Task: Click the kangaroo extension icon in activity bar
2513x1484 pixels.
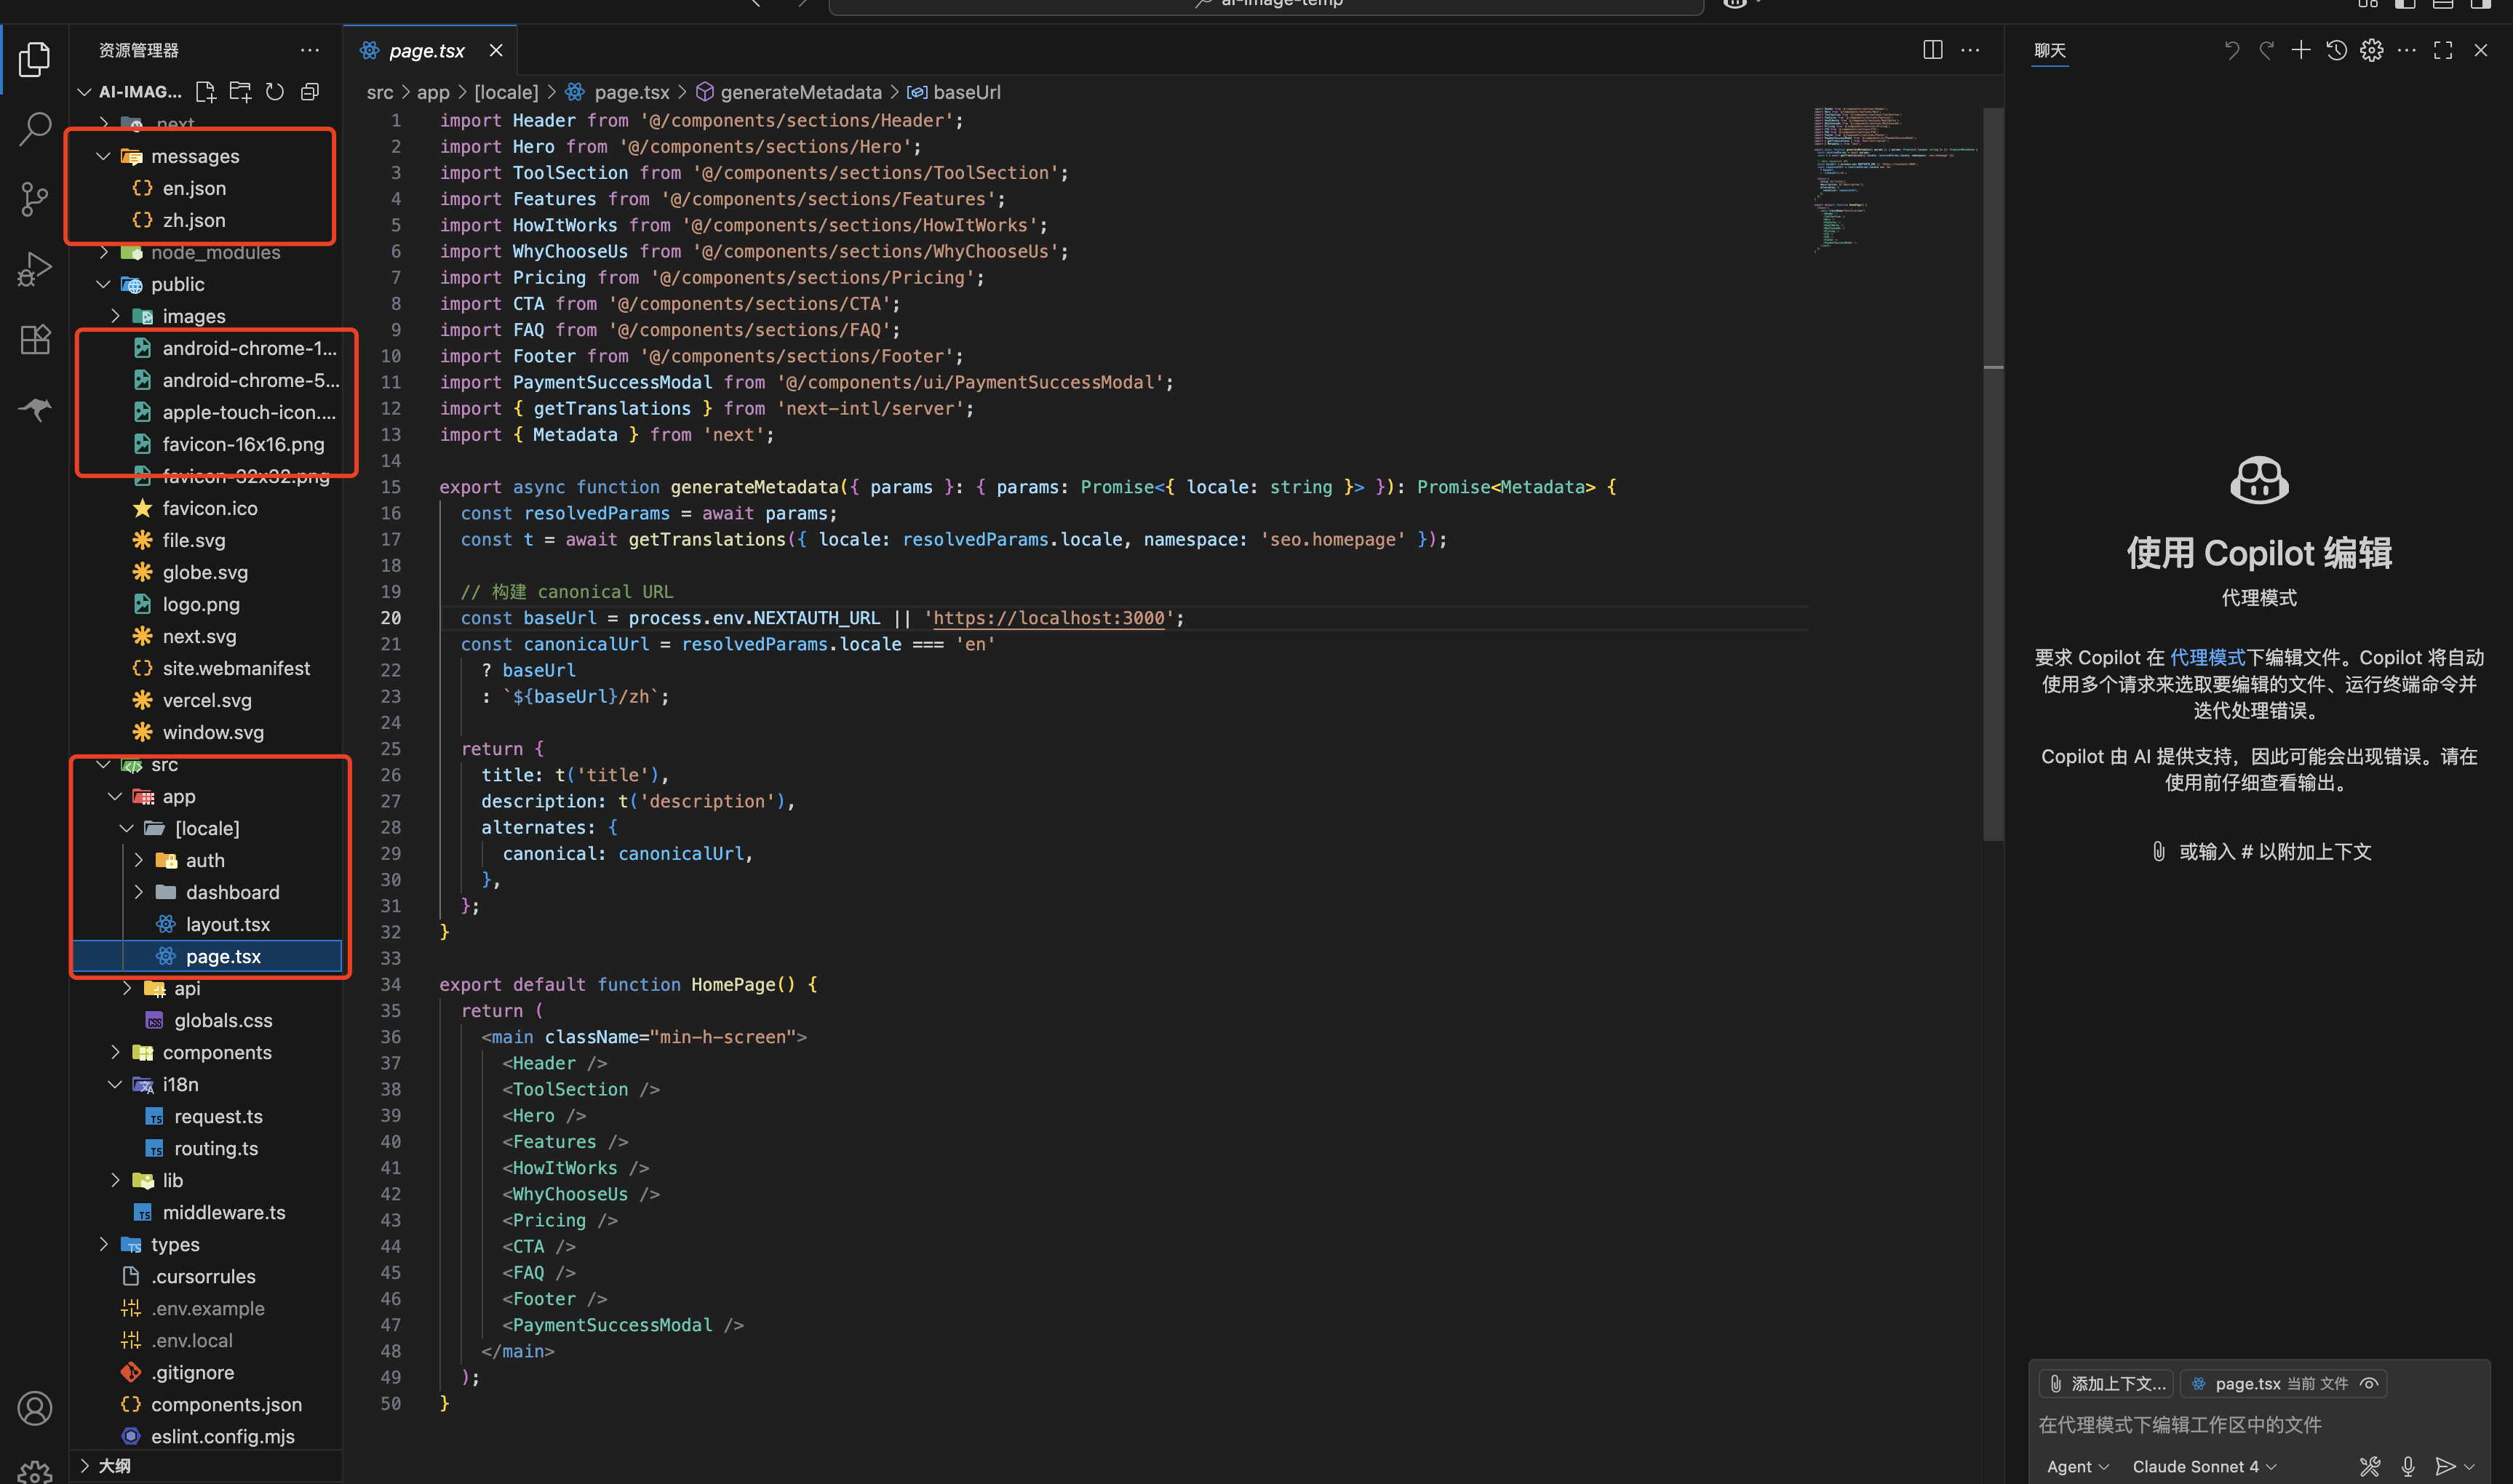Action: [x=34, y=409]
